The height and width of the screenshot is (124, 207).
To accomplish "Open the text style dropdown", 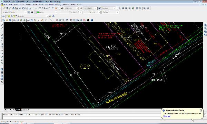I will 71,8.
